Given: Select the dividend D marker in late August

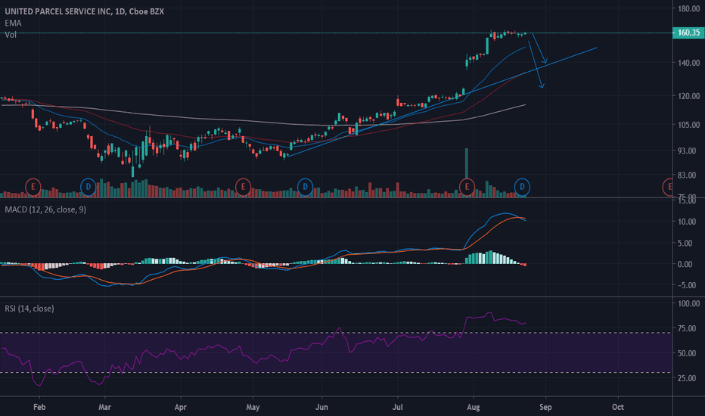Looking at the screenshot, I should (522, 187).
